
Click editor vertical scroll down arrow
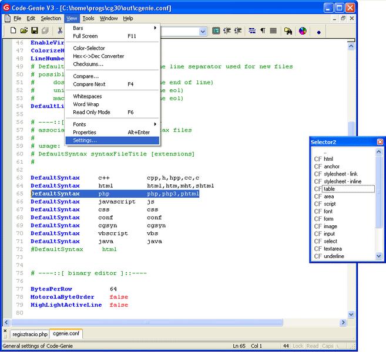coord(351,314)
